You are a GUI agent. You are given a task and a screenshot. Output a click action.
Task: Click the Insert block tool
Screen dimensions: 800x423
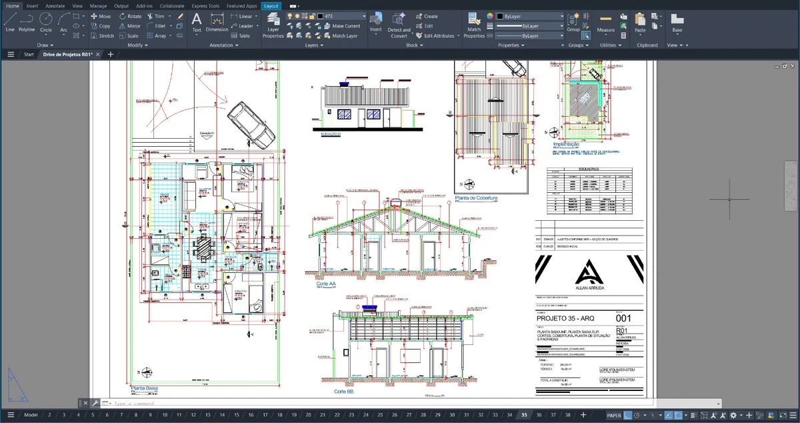(376, 23)
